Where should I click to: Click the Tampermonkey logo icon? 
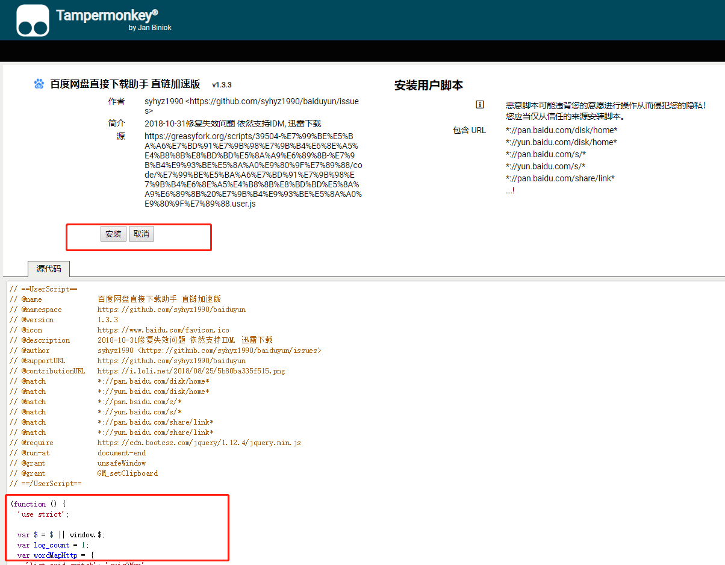pyautogui.click(x=33, y=20)
